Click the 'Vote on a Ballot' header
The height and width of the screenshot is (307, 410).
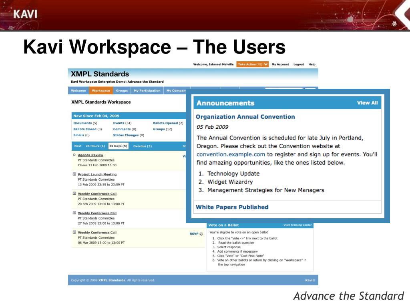[x=223, y=225]
